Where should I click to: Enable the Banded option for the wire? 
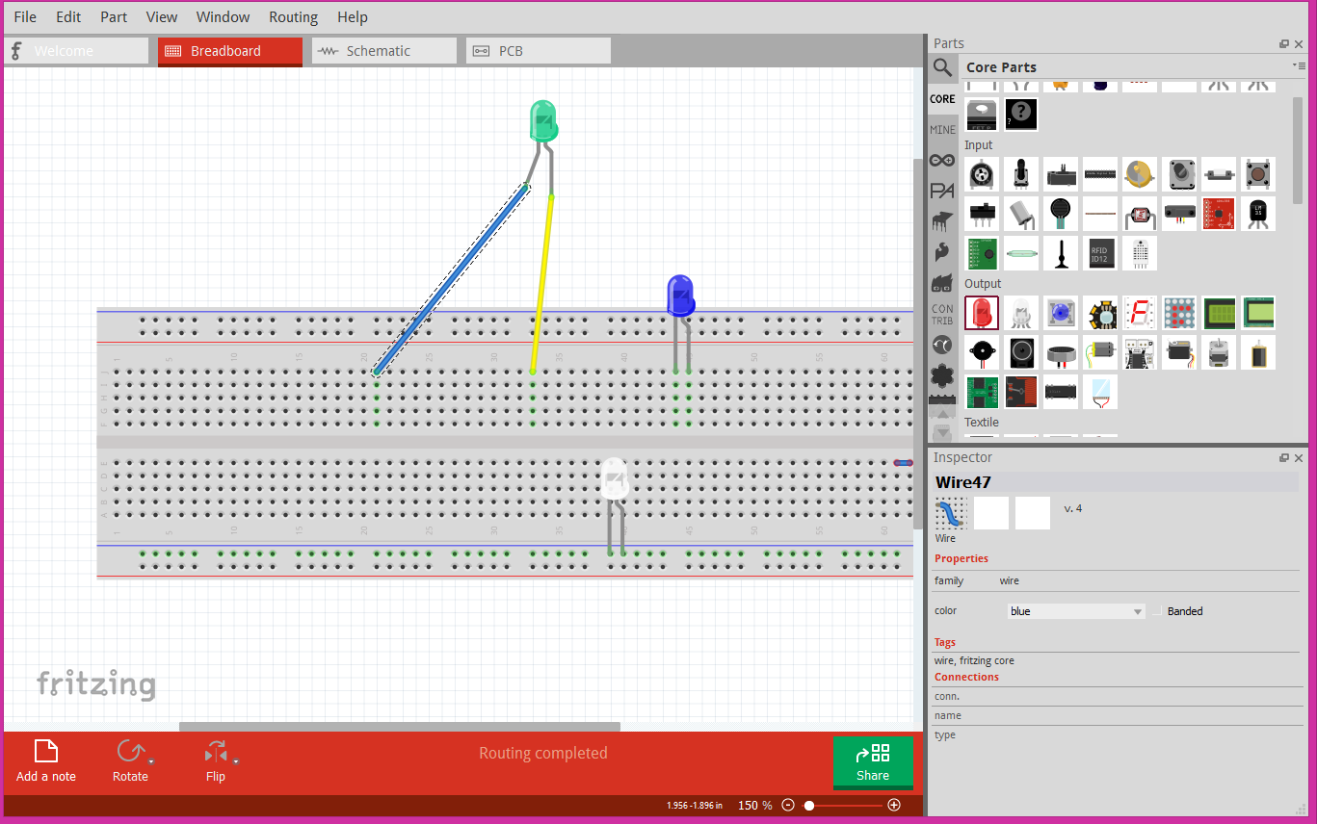pyautogui.click(x=1159, y=611)
